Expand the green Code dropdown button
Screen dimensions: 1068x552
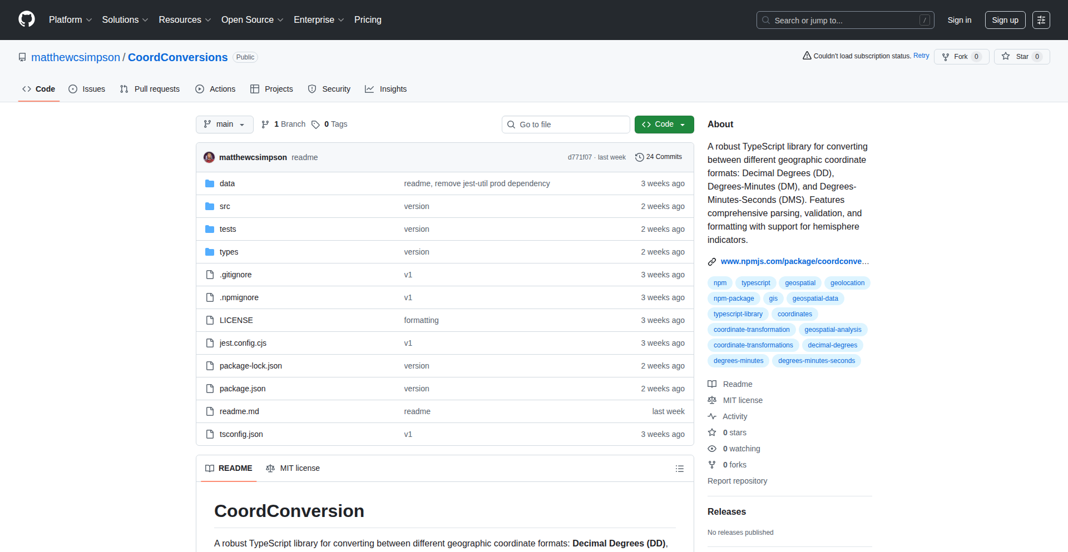coord(664,125)
